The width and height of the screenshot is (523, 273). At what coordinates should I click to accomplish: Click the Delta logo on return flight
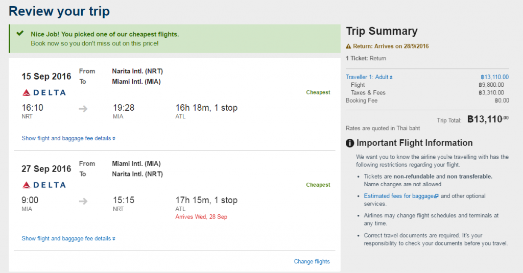[x=44, y=185]
